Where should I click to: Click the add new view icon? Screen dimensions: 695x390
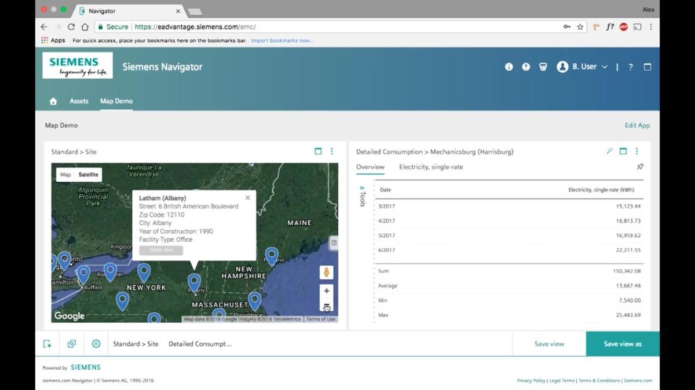(47, 344)
